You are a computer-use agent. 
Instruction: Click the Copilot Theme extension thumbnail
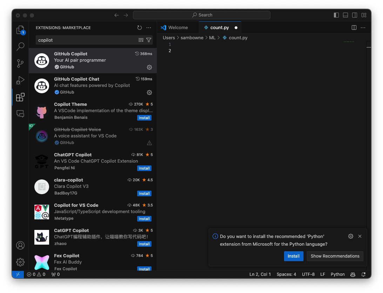pyautogui.click(x=42, y=111)
